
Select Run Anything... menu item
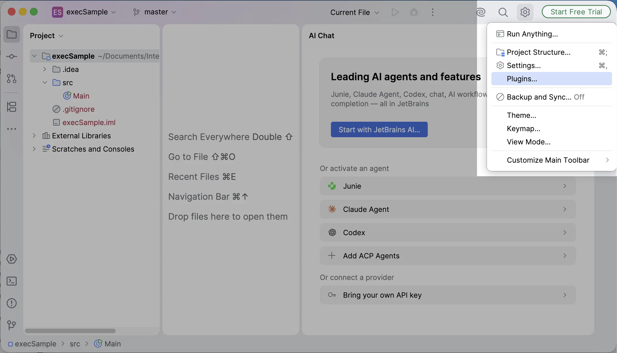(x=551, y=34)
